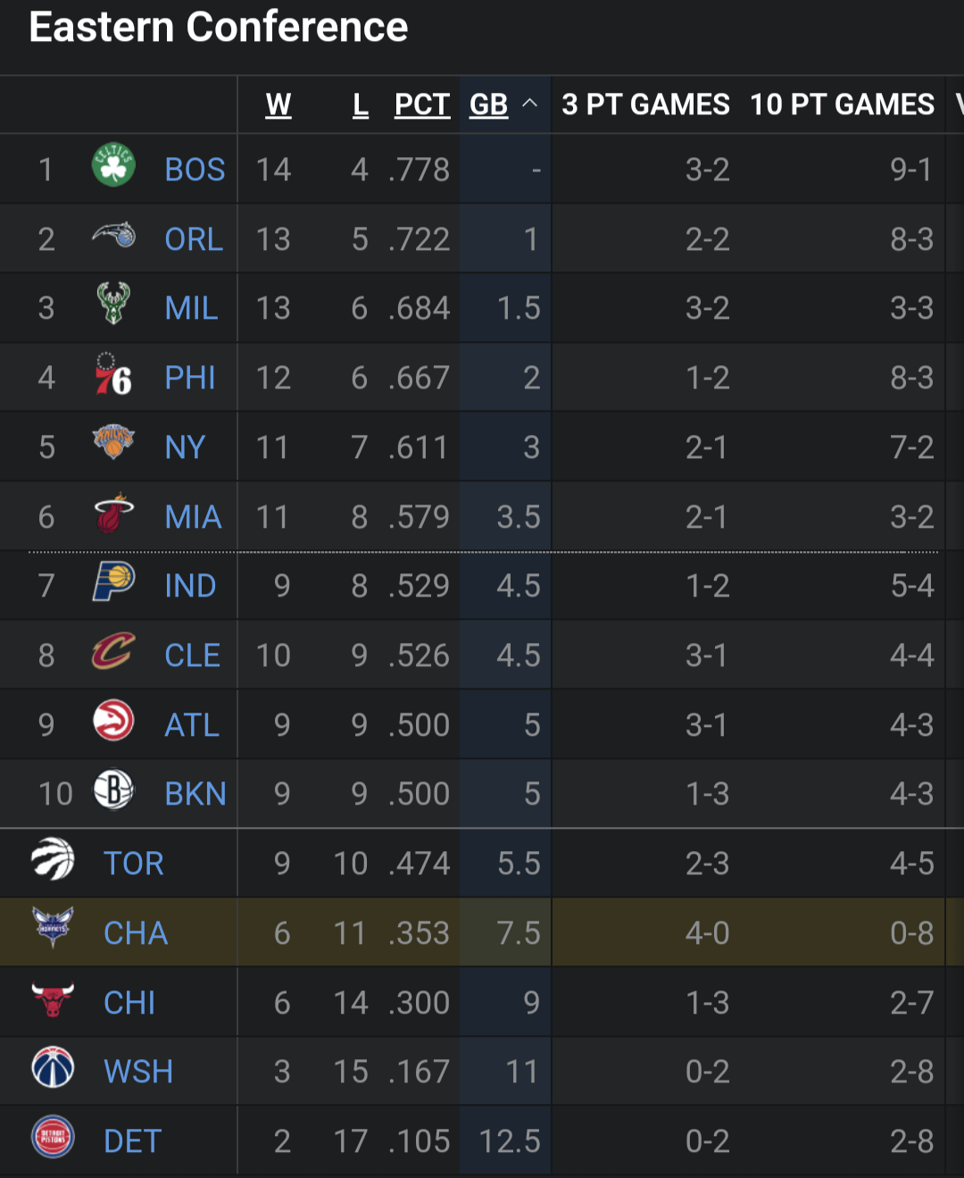The height and width of the screenshot is (1178, 964).
Task: Click the Boston Celtics logo icon
Action: [x=113, y=165]
